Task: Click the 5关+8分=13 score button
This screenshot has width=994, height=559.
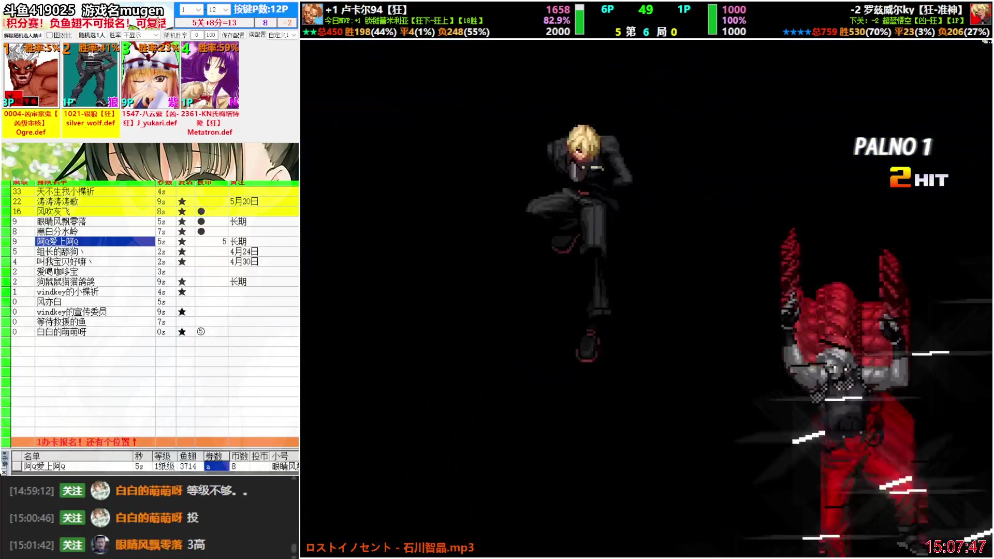Action: coord(214,23)
